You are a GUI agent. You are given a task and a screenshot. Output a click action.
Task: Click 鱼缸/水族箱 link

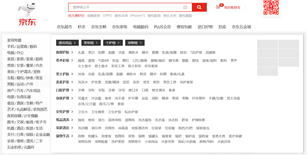click(187, 142)
